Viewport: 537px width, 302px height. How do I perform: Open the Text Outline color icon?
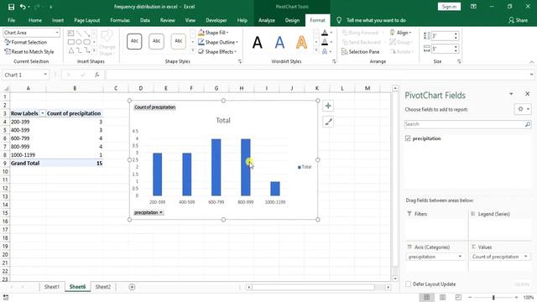[x=325, y=42]
